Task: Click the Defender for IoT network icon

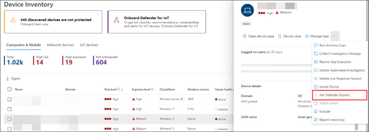Action: (116, 20)
